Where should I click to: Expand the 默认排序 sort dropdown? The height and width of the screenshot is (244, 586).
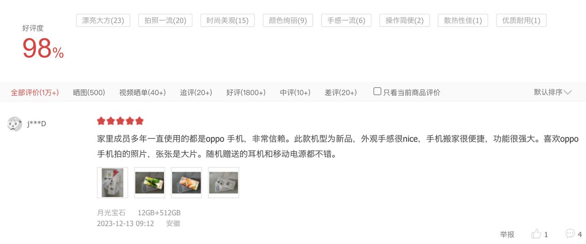pos(553,92)
